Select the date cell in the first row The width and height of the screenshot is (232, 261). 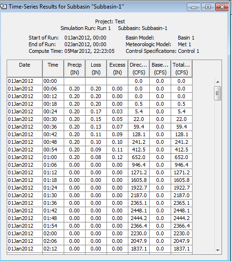[x=25, y=81]
